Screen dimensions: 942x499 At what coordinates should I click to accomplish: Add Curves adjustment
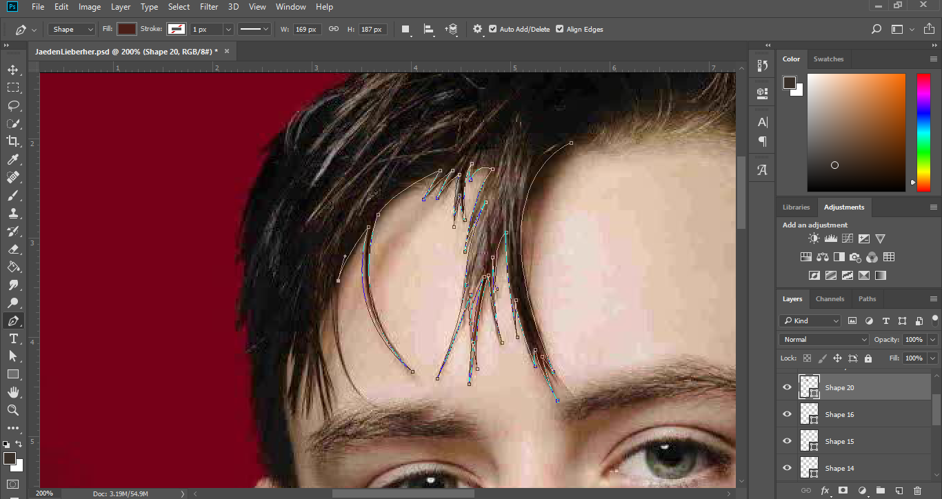pyautogui.click(x=847, y=238)
